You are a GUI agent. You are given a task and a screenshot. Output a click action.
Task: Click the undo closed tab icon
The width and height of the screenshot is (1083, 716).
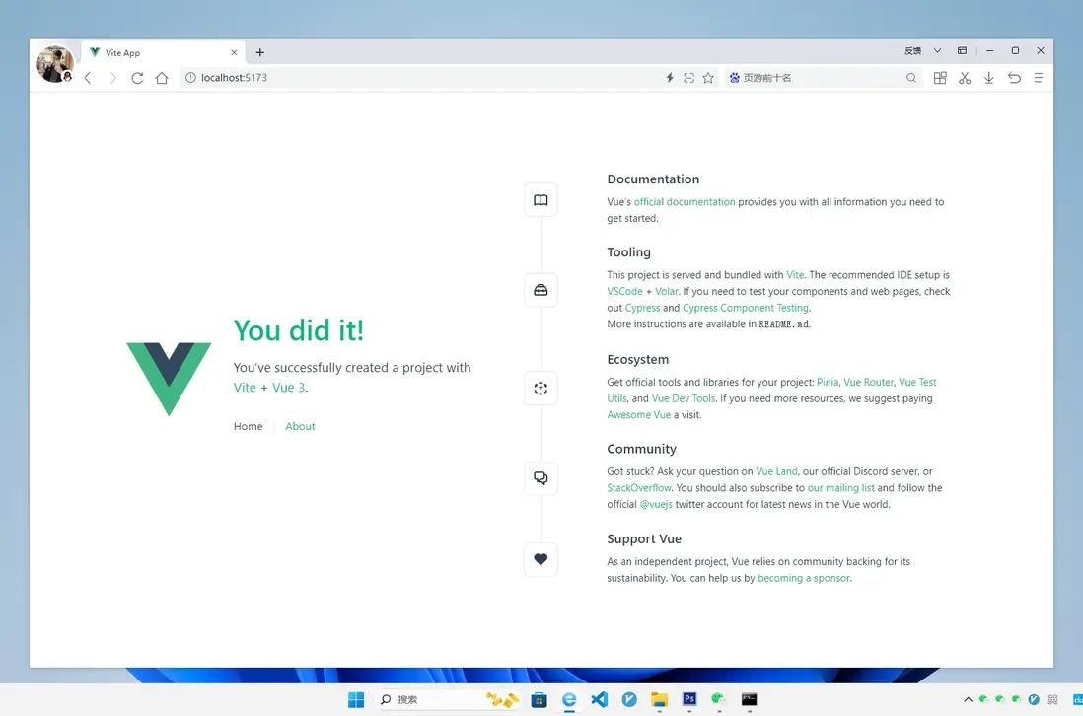[x=1014, y=78]
